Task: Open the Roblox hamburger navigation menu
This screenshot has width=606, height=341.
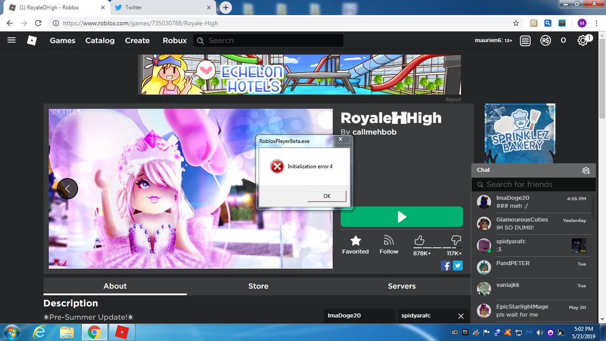Action: [x=12, y=40]
